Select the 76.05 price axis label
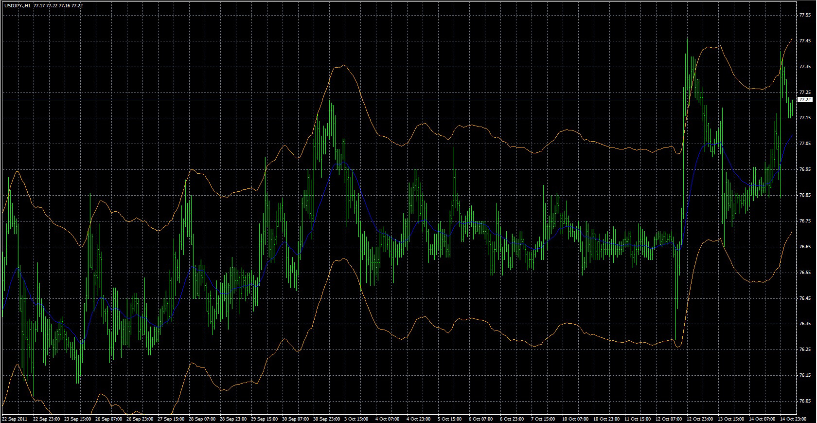This screenshot has height=423, width=817. point(805,401)
